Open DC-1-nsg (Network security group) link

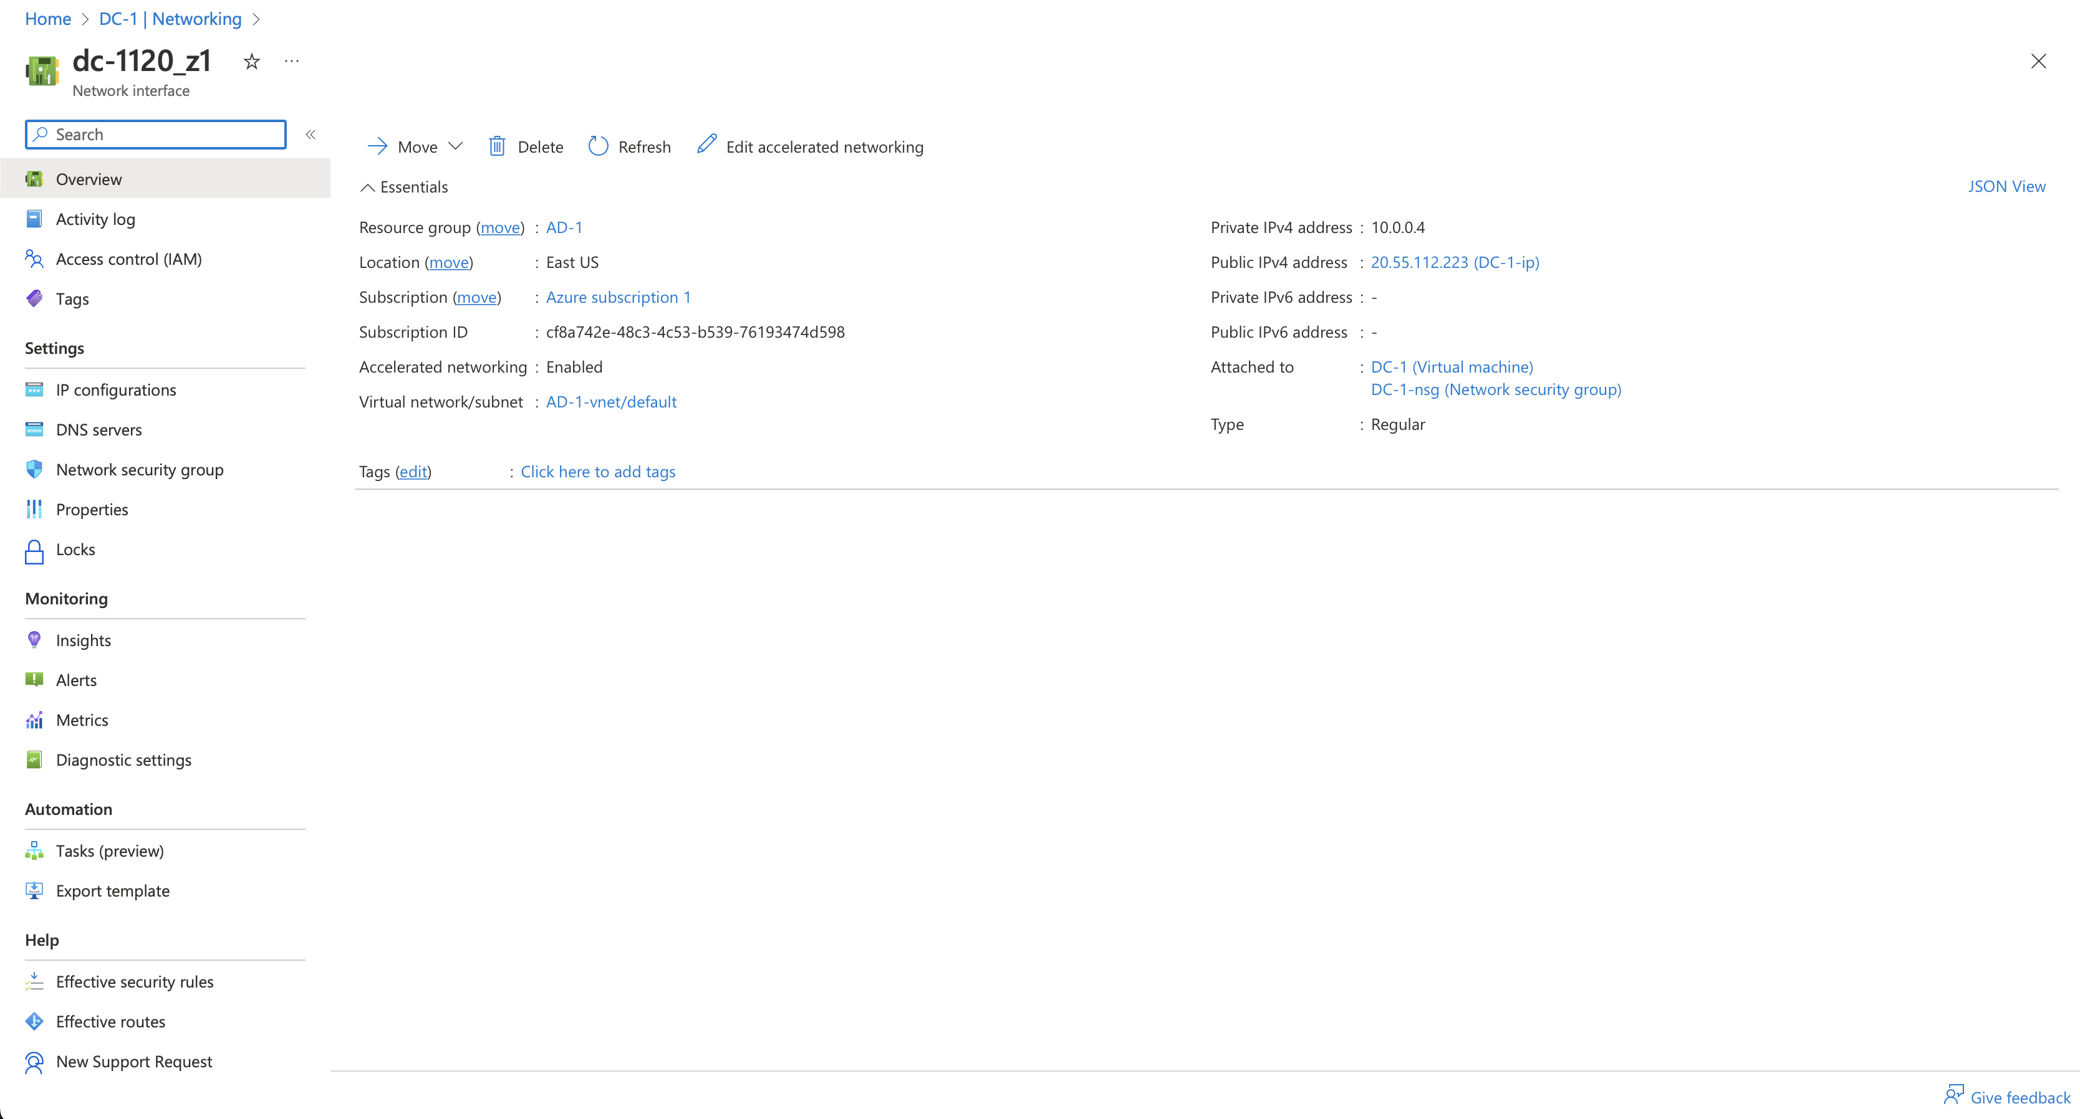(1496, 389)
